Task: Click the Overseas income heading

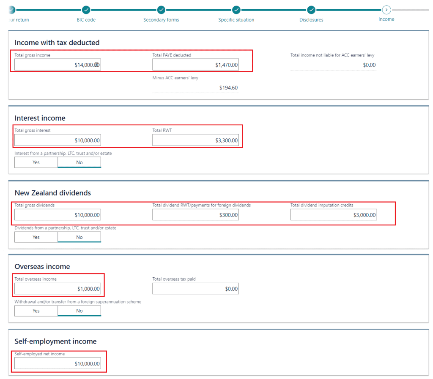Action: point(42,266)
